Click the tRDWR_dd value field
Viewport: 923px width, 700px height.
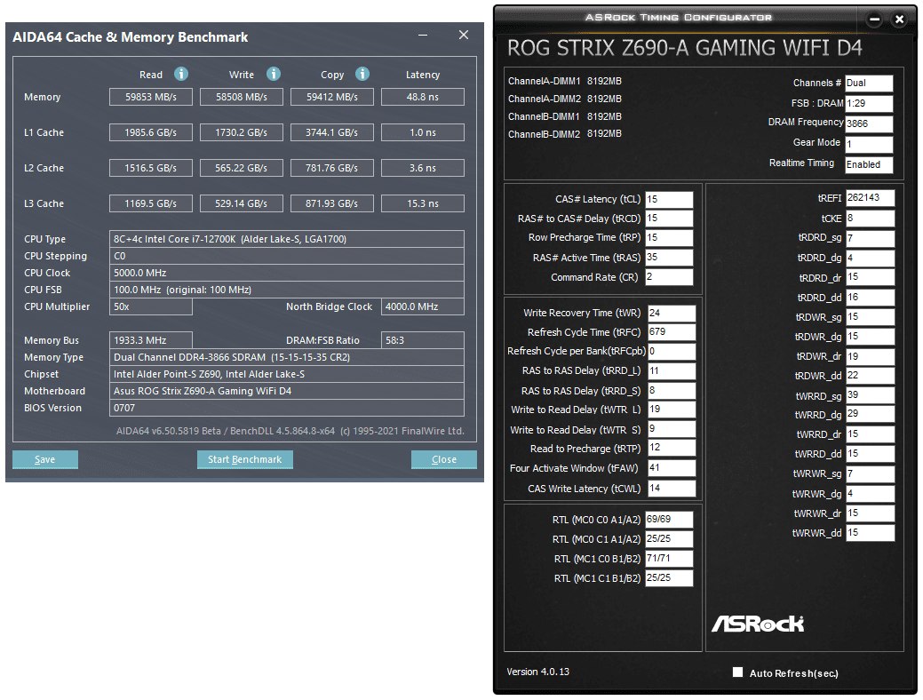click(x=870, y=376)
